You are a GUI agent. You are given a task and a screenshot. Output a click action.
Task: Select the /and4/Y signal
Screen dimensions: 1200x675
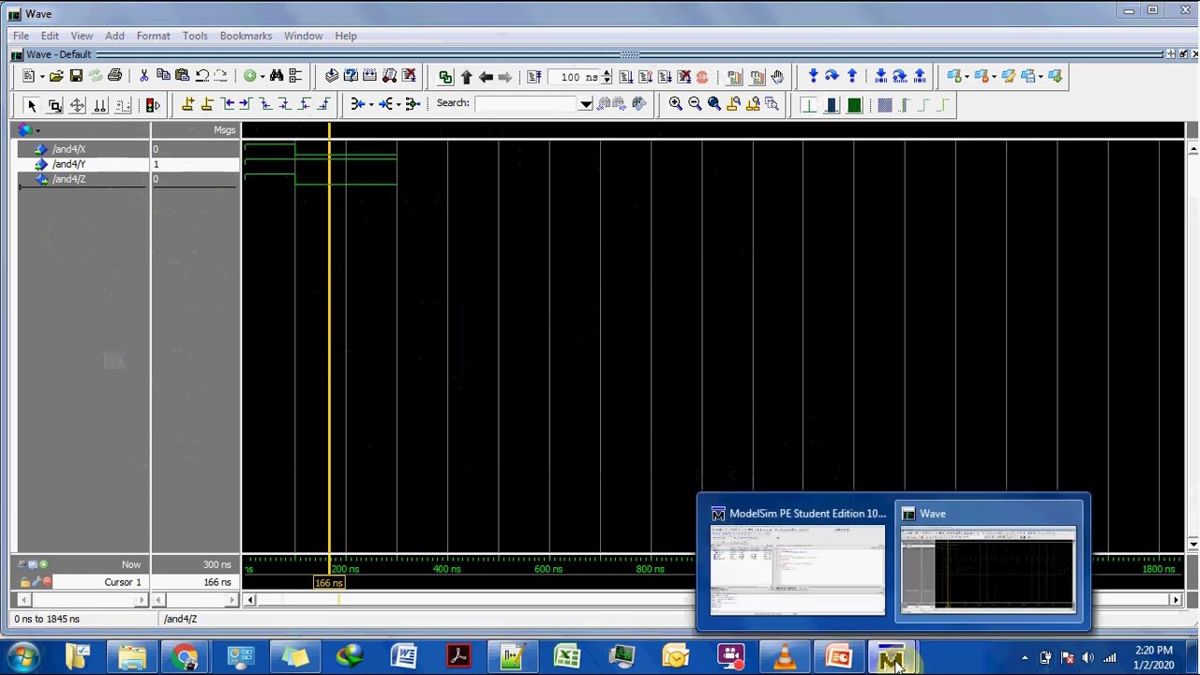click(x=68, y=164)
